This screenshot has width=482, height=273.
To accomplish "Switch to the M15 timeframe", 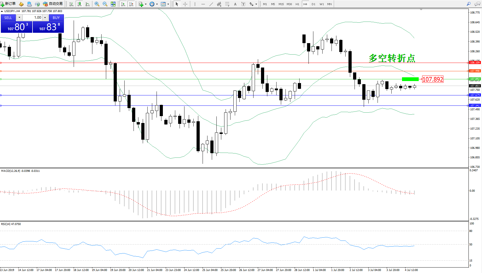I will point(281,4).
